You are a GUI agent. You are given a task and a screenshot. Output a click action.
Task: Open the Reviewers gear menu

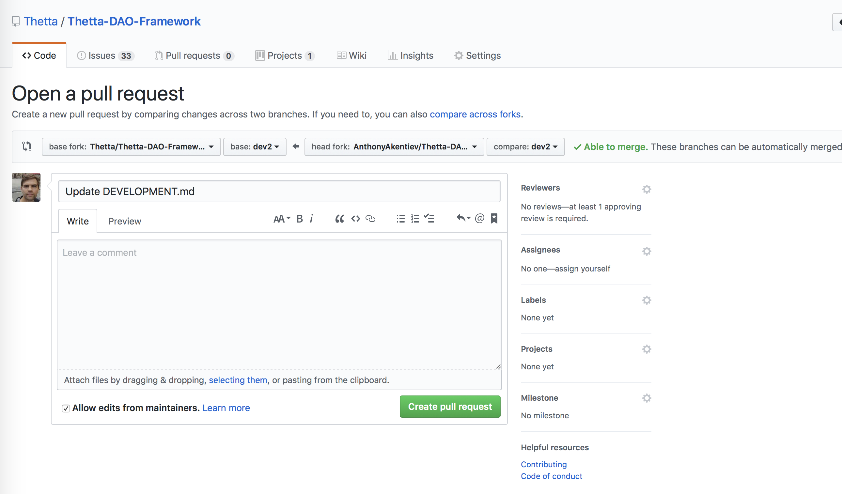[647, 189]
